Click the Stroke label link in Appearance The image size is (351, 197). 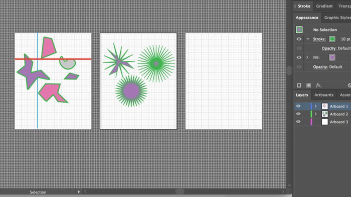point(319,39)
